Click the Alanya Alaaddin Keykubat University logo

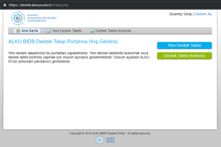[33, 18]
